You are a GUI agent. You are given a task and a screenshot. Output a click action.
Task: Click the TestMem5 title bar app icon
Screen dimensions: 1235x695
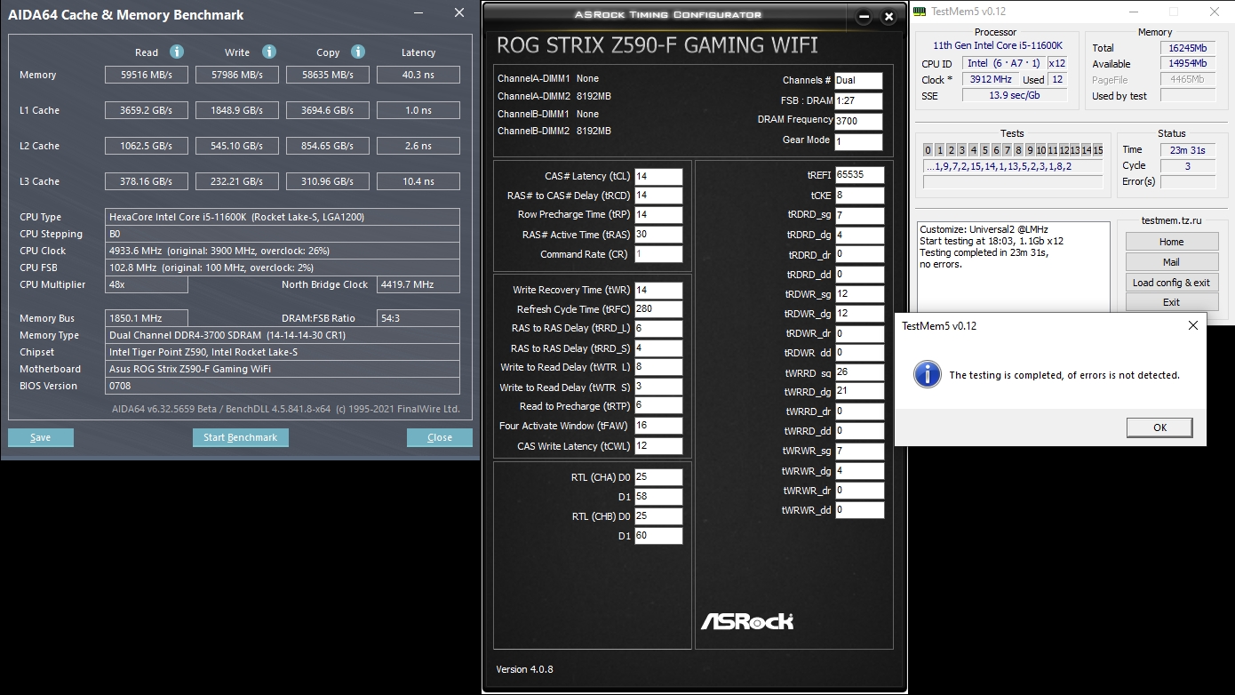click(x=920, y=12)
